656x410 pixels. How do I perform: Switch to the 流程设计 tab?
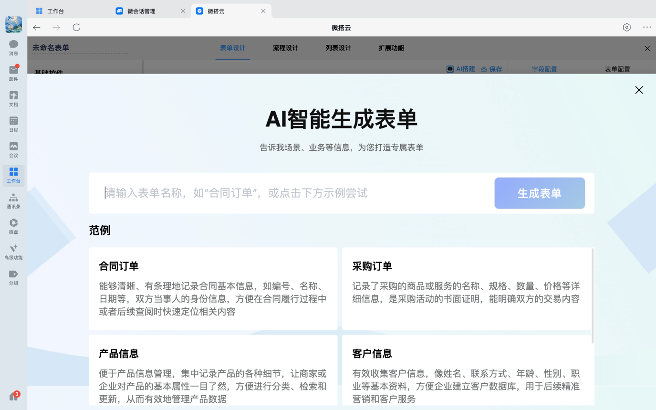[x=285, y=48]
